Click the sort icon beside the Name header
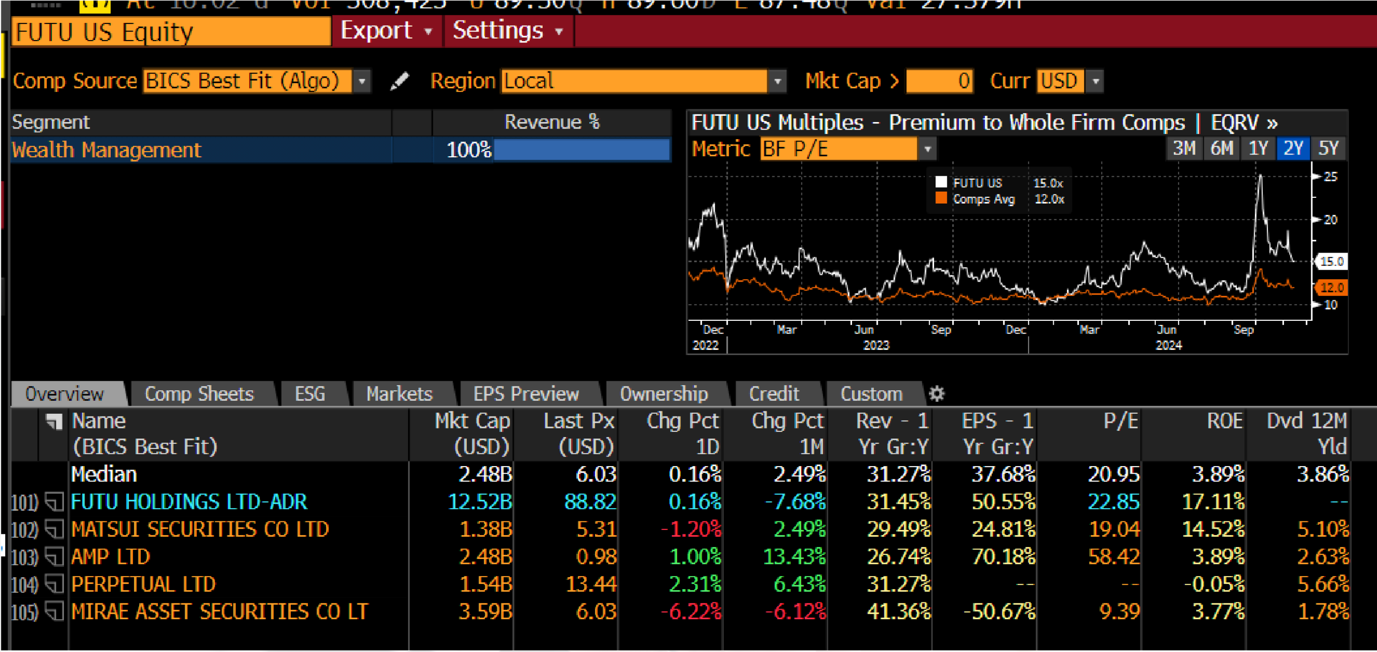This screenshot has height=652, width=1377. click(x=53, y=421)
